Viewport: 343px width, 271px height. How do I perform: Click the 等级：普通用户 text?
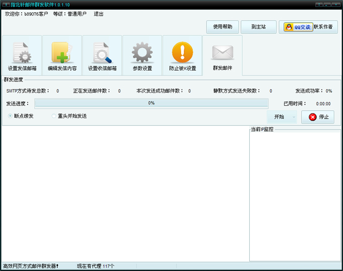tap(70, 14)
